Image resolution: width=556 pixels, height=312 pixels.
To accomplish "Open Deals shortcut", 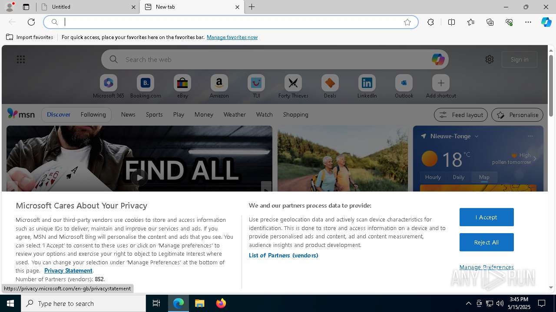I will click(330, 87).
